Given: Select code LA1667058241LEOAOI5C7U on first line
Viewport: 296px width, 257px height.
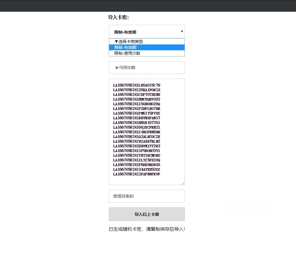Looking at the screenshot, I should [136, 85].
